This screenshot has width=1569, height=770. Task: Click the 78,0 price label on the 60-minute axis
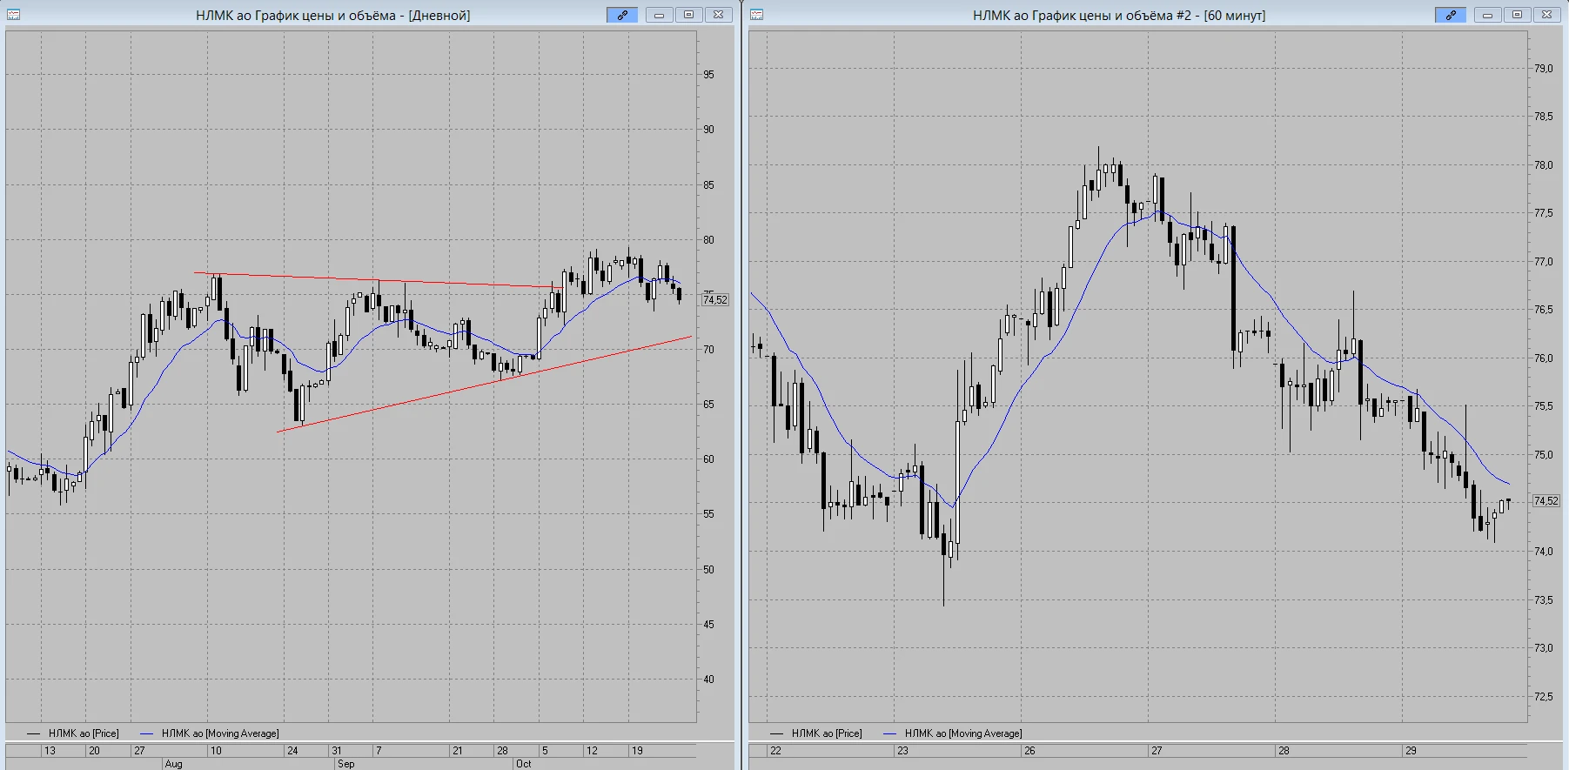1543,165
